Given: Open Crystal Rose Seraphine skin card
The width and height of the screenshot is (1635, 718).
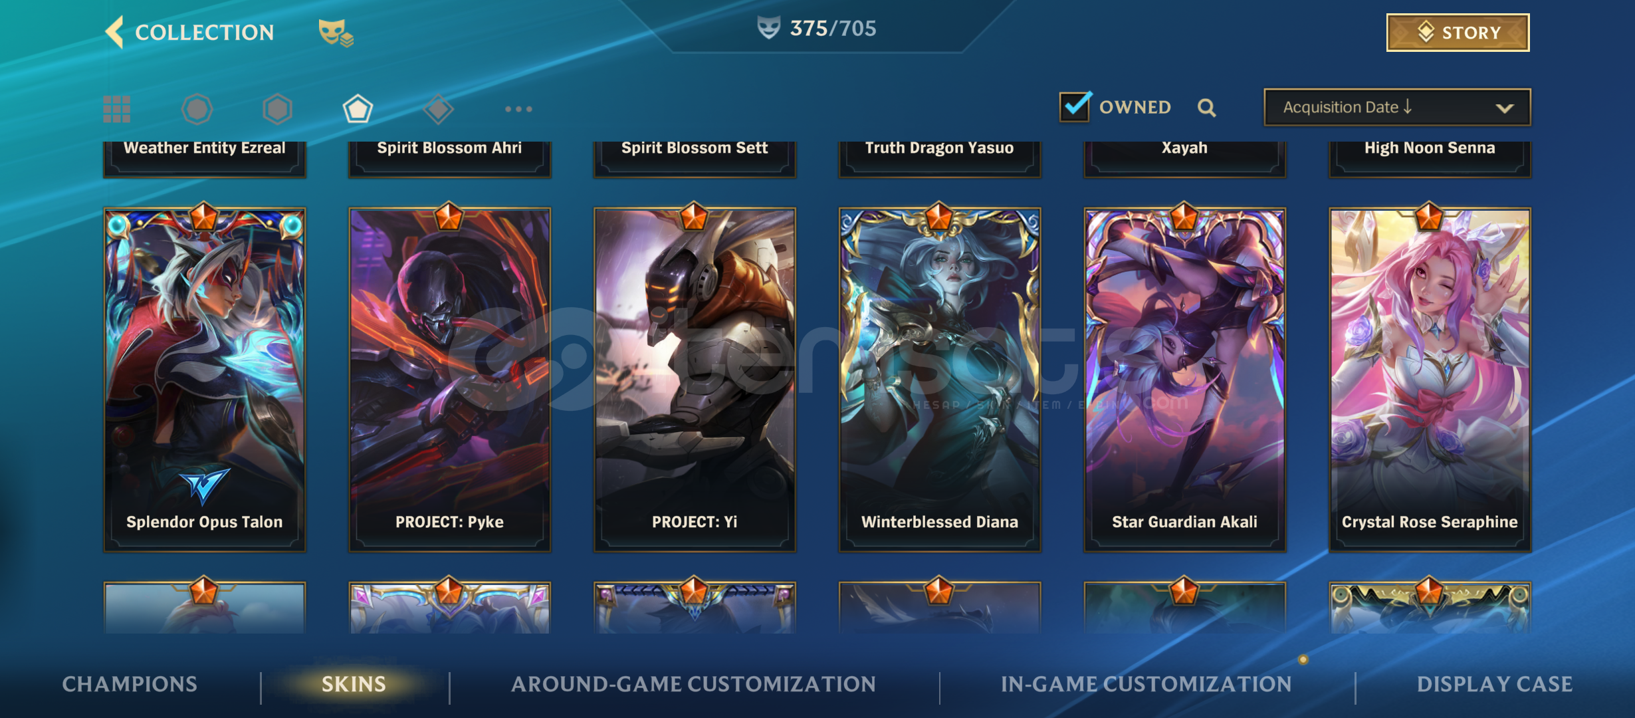Looking at the screenshot, I should (x=1430, y=379).
